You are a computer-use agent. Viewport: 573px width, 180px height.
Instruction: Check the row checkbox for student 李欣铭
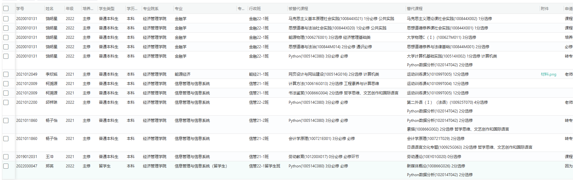click(6, 74)
